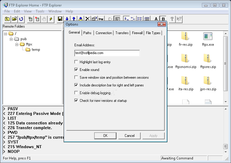Uncheck Check for new versions at startup
This screenshot has width=231, height=163.
coord(76,100)
